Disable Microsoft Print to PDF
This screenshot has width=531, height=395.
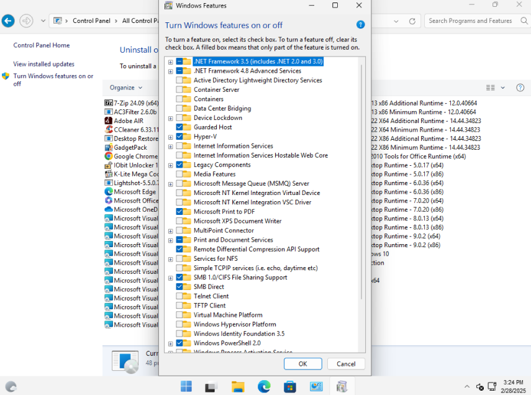179,211
